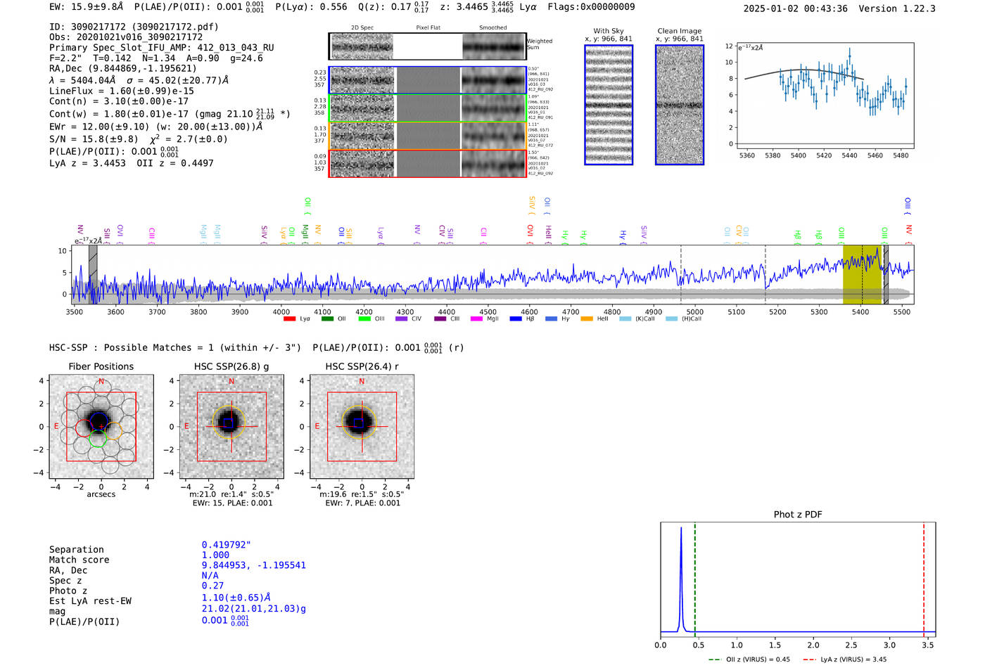985x670 pixels.
Task: Click the HSC SSP(26.4) r cutout
Action: pos(362,427)
